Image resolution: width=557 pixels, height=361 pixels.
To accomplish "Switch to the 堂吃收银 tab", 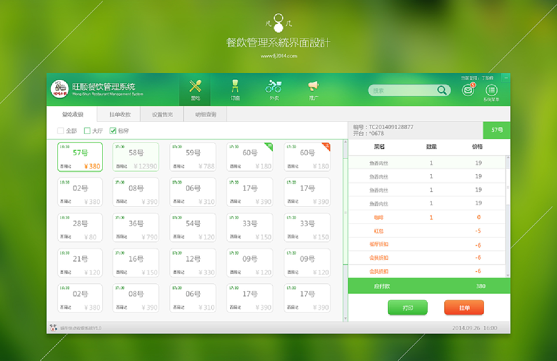I will (72, 114).
